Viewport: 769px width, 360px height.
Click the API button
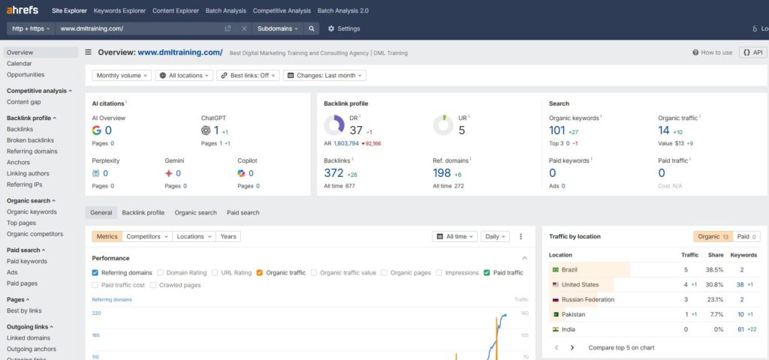(753, 52)
